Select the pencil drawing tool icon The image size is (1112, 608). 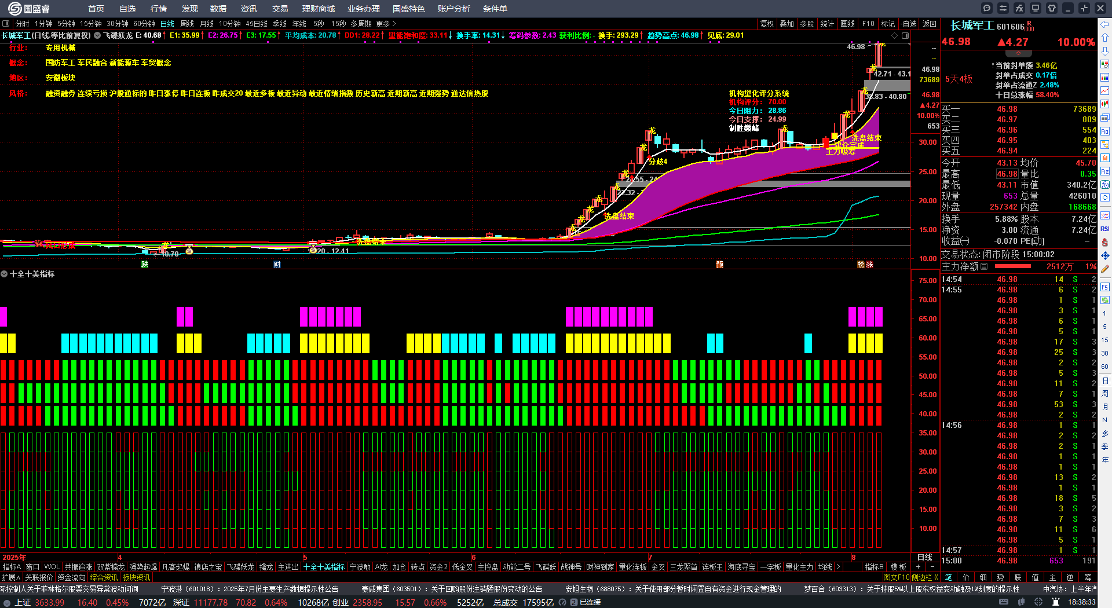[x=1105, y=269]
